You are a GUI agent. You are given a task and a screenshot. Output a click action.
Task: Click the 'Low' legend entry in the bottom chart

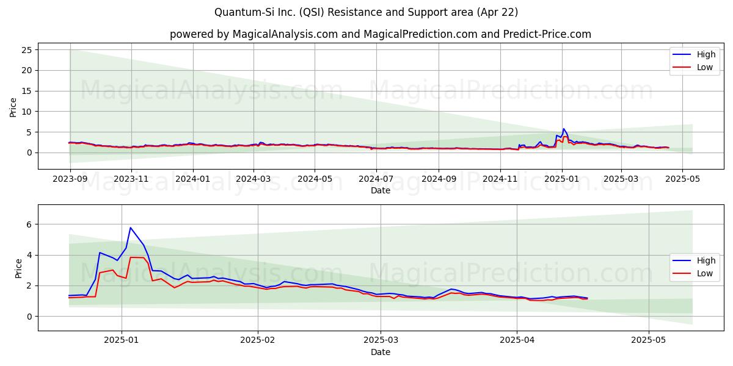[x=705, y=273]
